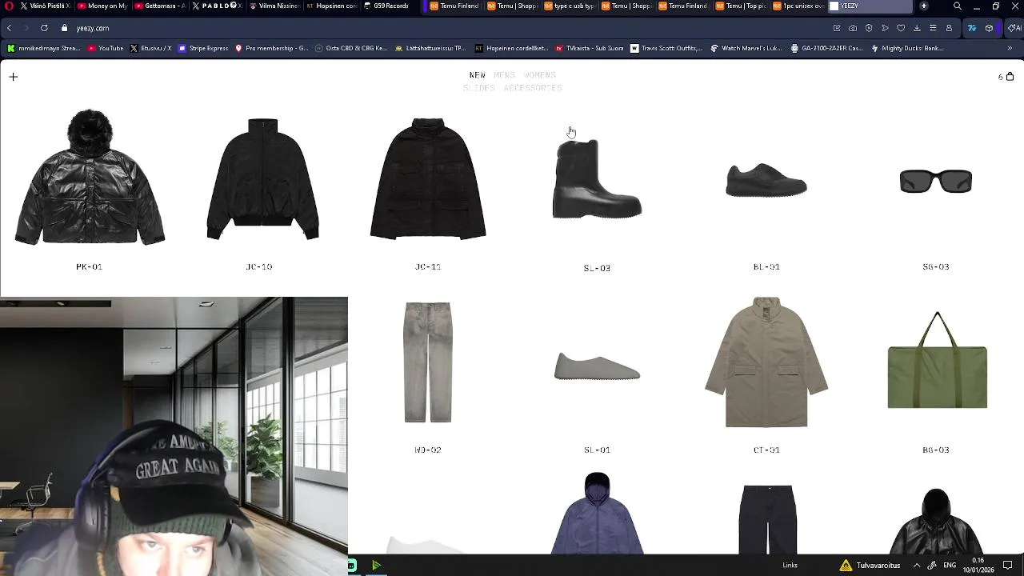Open WD-02 pants product
Viewport: 1024px width, 576px height.
428,362
